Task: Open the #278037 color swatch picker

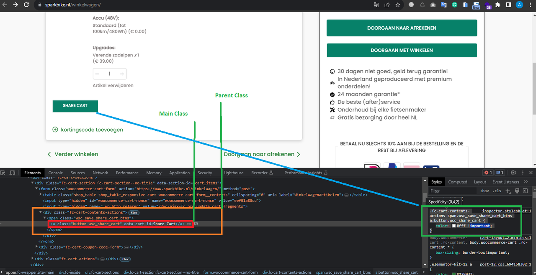Action: 454,274
